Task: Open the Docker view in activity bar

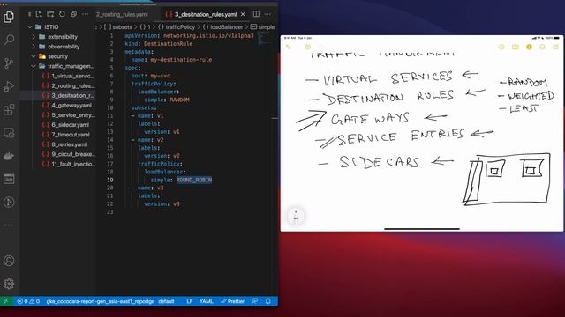Action: pos(9,156)
